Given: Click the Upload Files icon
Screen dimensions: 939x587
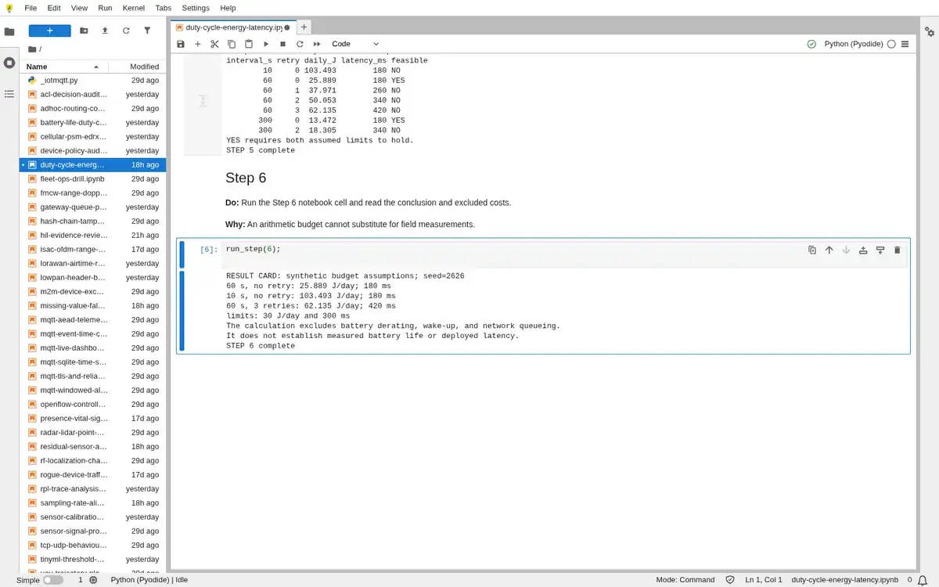Looking at the screenshot, I should tap(105, 31).
